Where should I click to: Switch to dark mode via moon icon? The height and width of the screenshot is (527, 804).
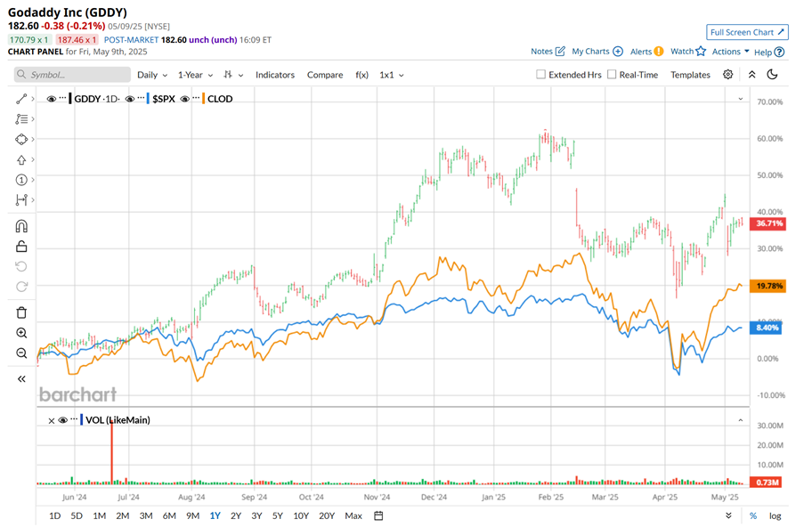pos(772,75)
